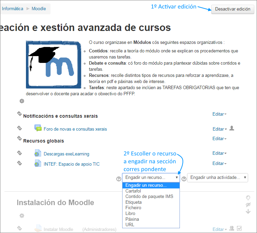Click role assignment person icon for Foro de novas
Screen dimensions: 257x233
[232, 128]
